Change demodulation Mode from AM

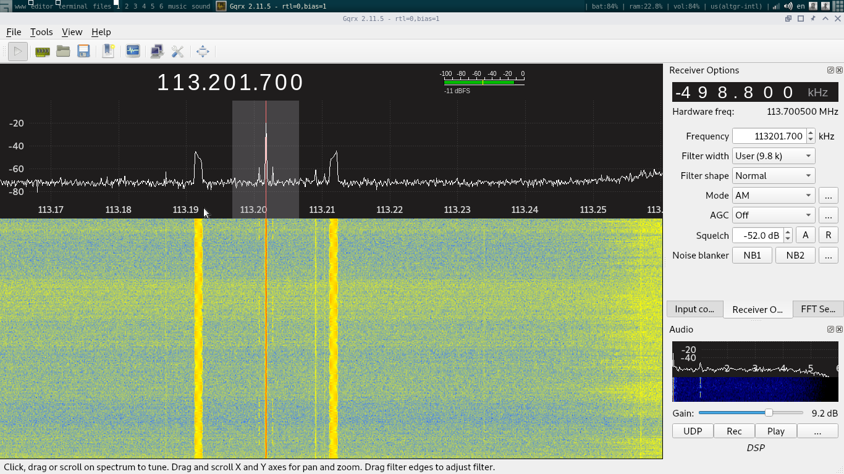coord(773,195)
